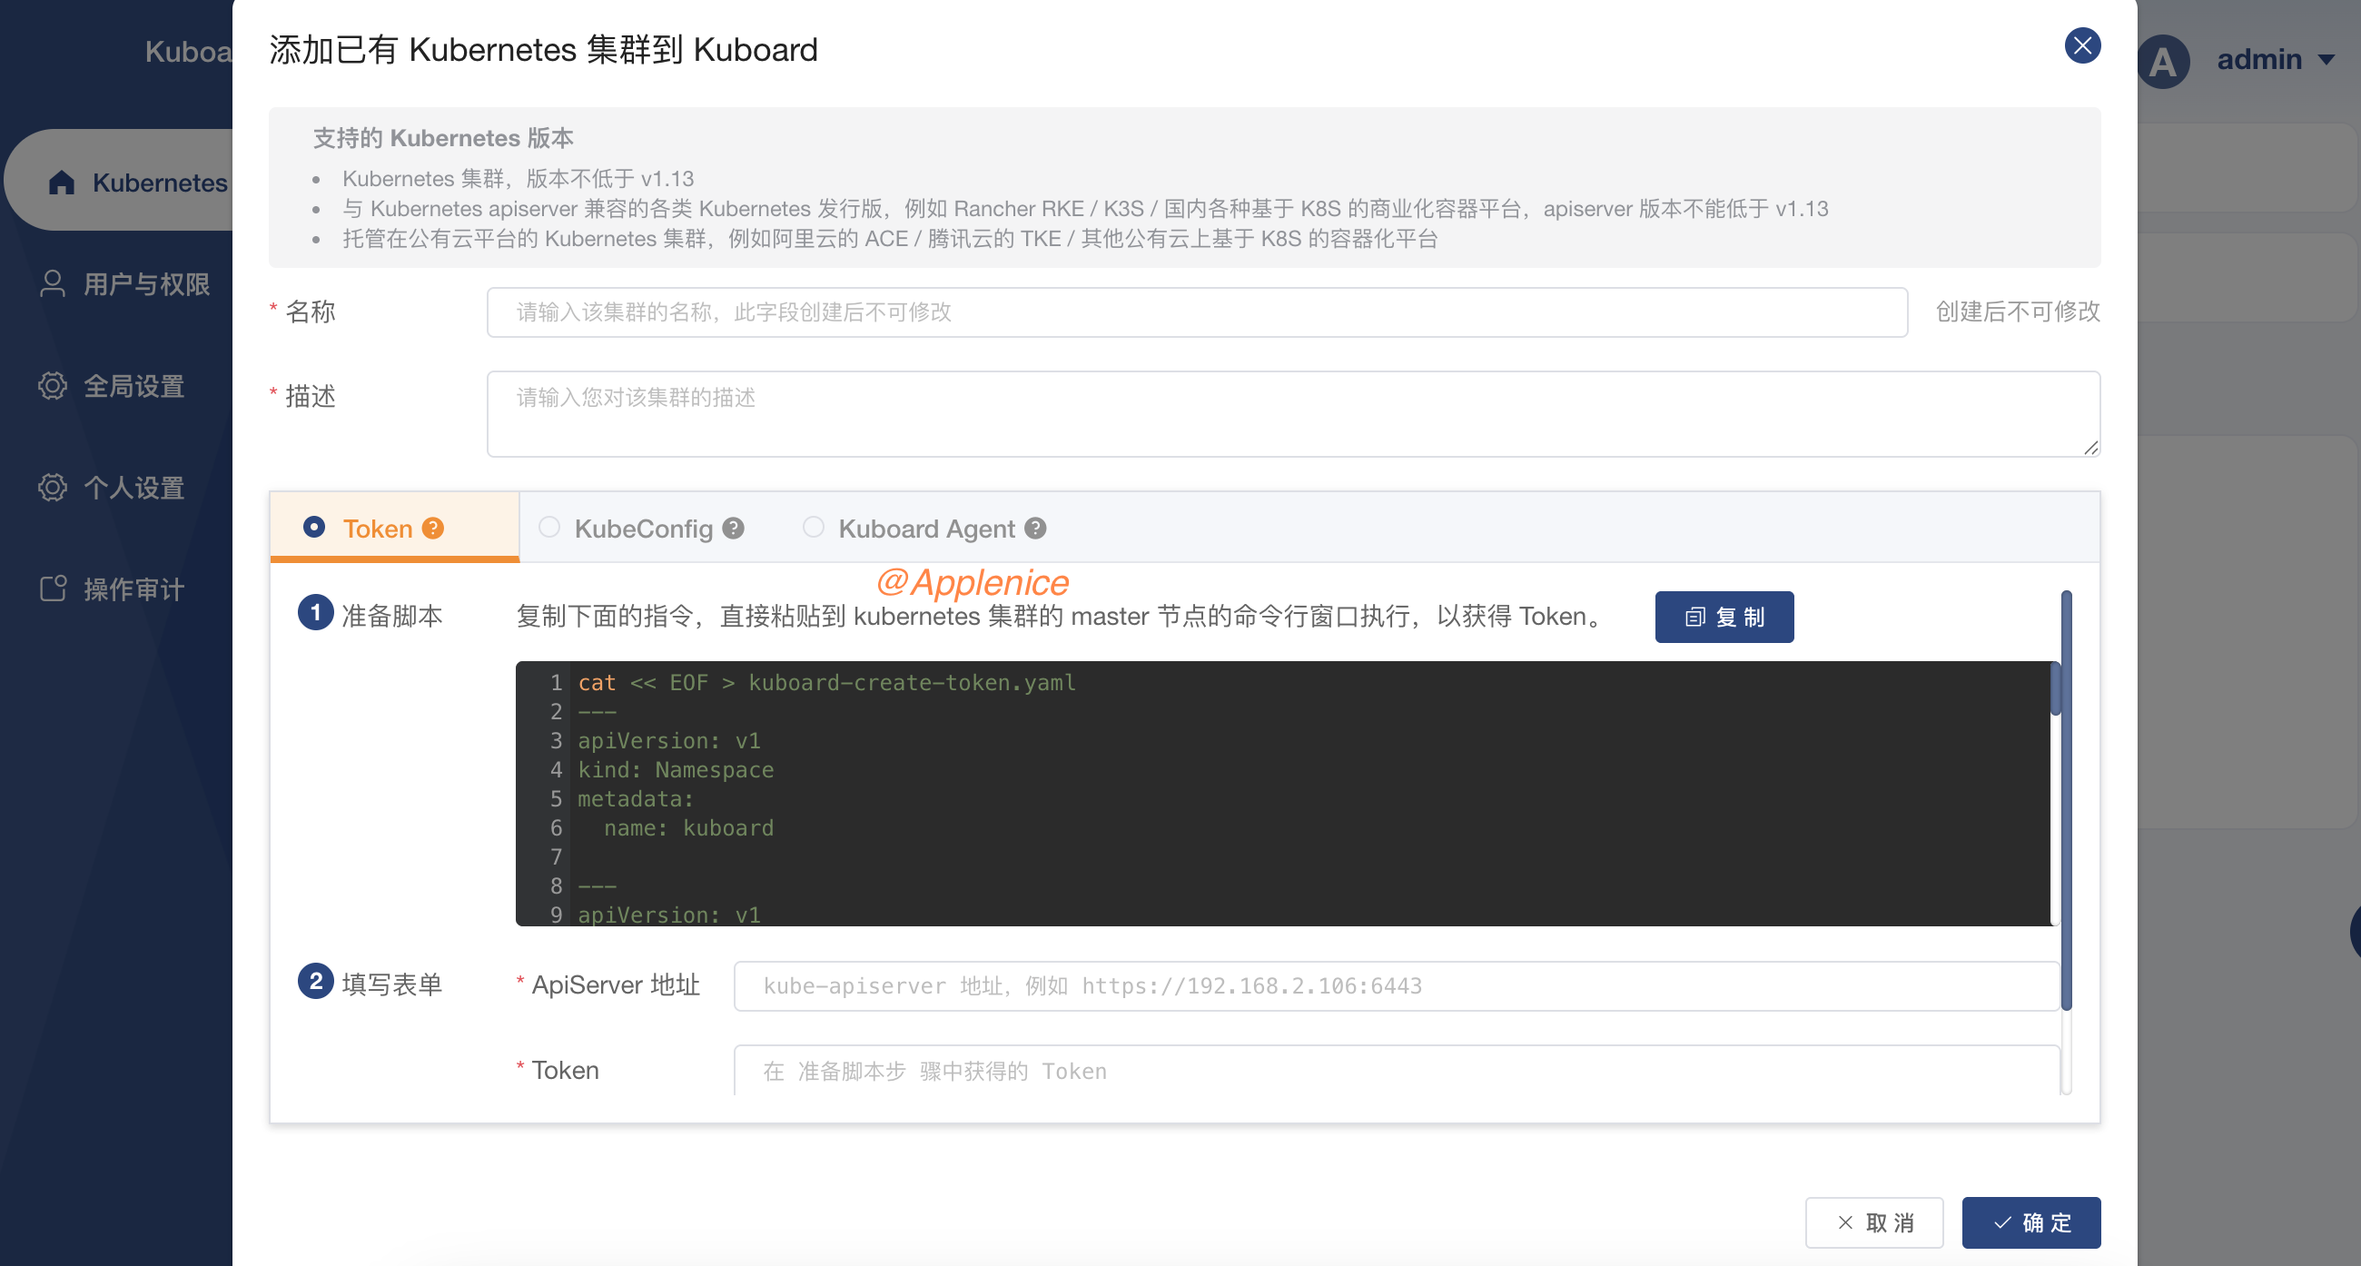Click the code editor vertical scrollbar

pyautogui.click(x=2055, y=688)
